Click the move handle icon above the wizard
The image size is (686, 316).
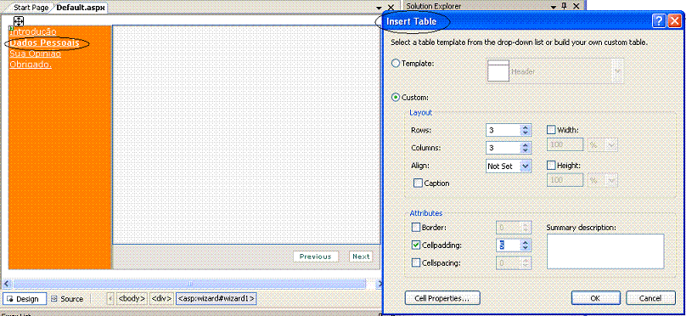[x=19, y=20]
